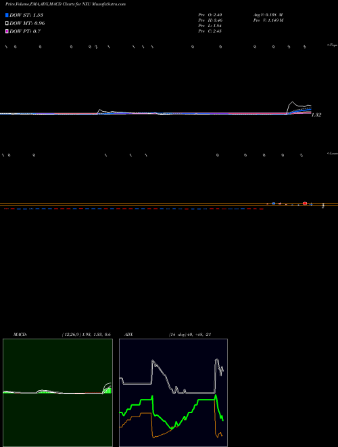Click the white DOW MT legend swatch
This screenshot has height=447, width=338.
click(x=7, y=24)
